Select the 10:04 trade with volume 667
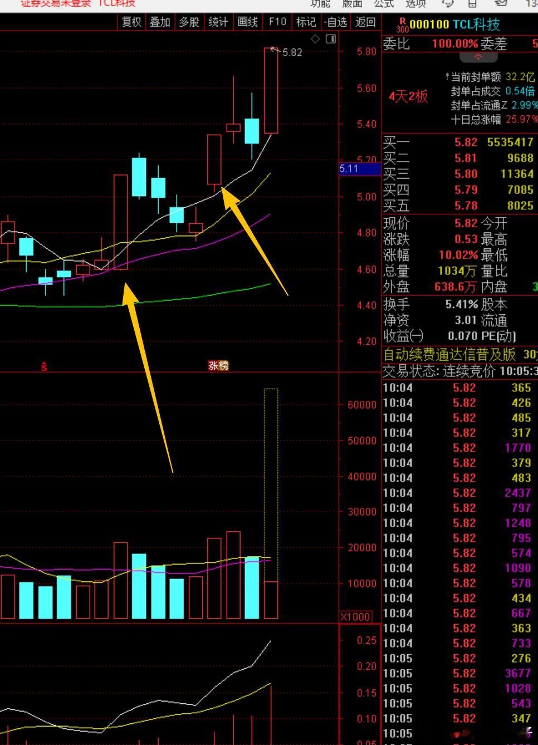 click(x=459, y=613)
